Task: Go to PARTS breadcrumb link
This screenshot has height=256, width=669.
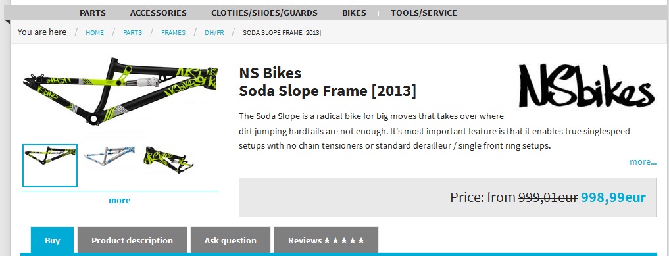Action: tap(133, 32)
